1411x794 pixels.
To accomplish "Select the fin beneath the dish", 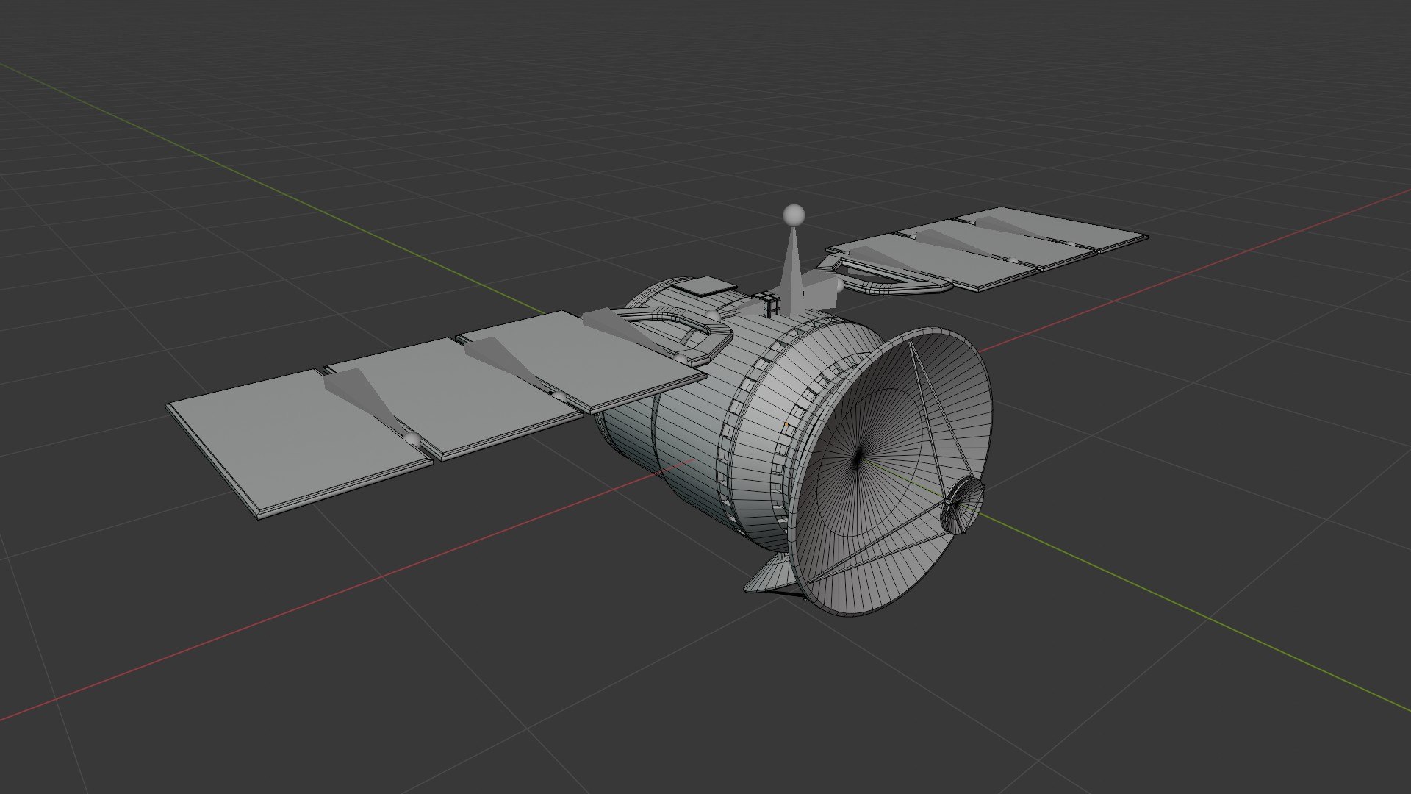I will pyautogui.click(x=770, y=574).
